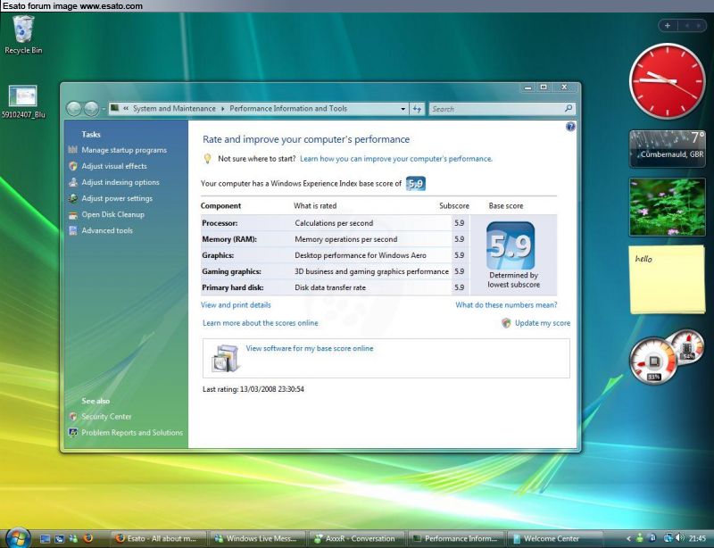Click Switch between windows Quick Launch icon
714x548 pixels.
pos(59,538)
